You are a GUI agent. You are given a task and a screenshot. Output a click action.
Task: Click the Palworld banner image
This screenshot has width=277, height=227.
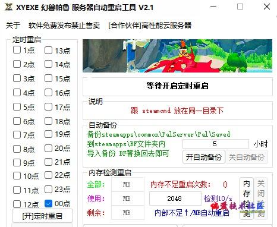pos(177,56)
